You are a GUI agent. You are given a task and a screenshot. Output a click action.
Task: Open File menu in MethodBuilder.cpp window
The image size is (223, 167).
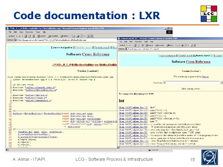pos(10,32)
